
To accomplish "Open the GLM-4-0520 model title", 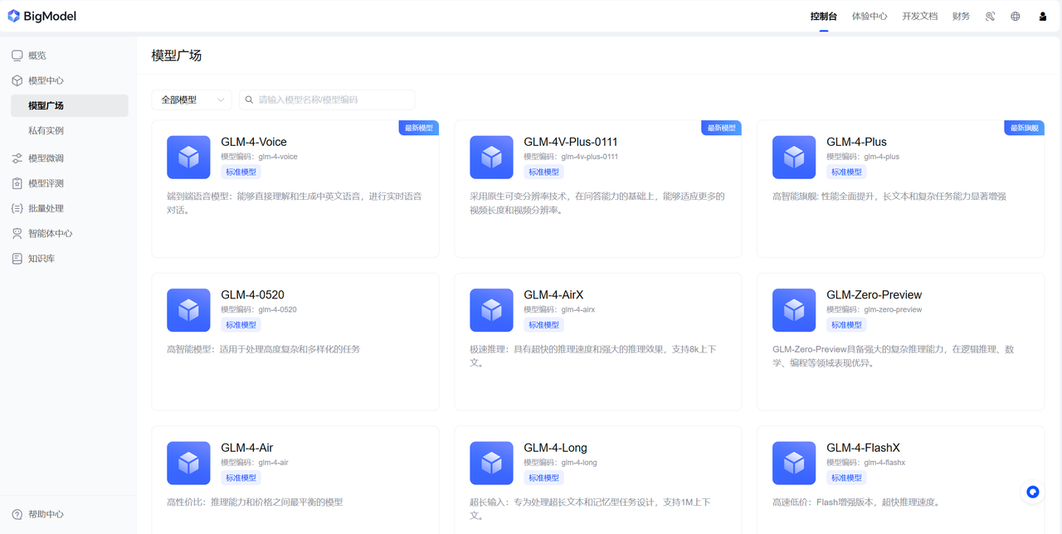I will pyautogui.click(x=252, y=295).
